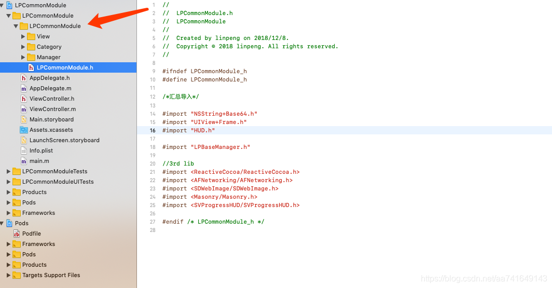Click the SVProgressHUD import line
This screenshot has width=552, height=288.
click(x=231, y=205)
